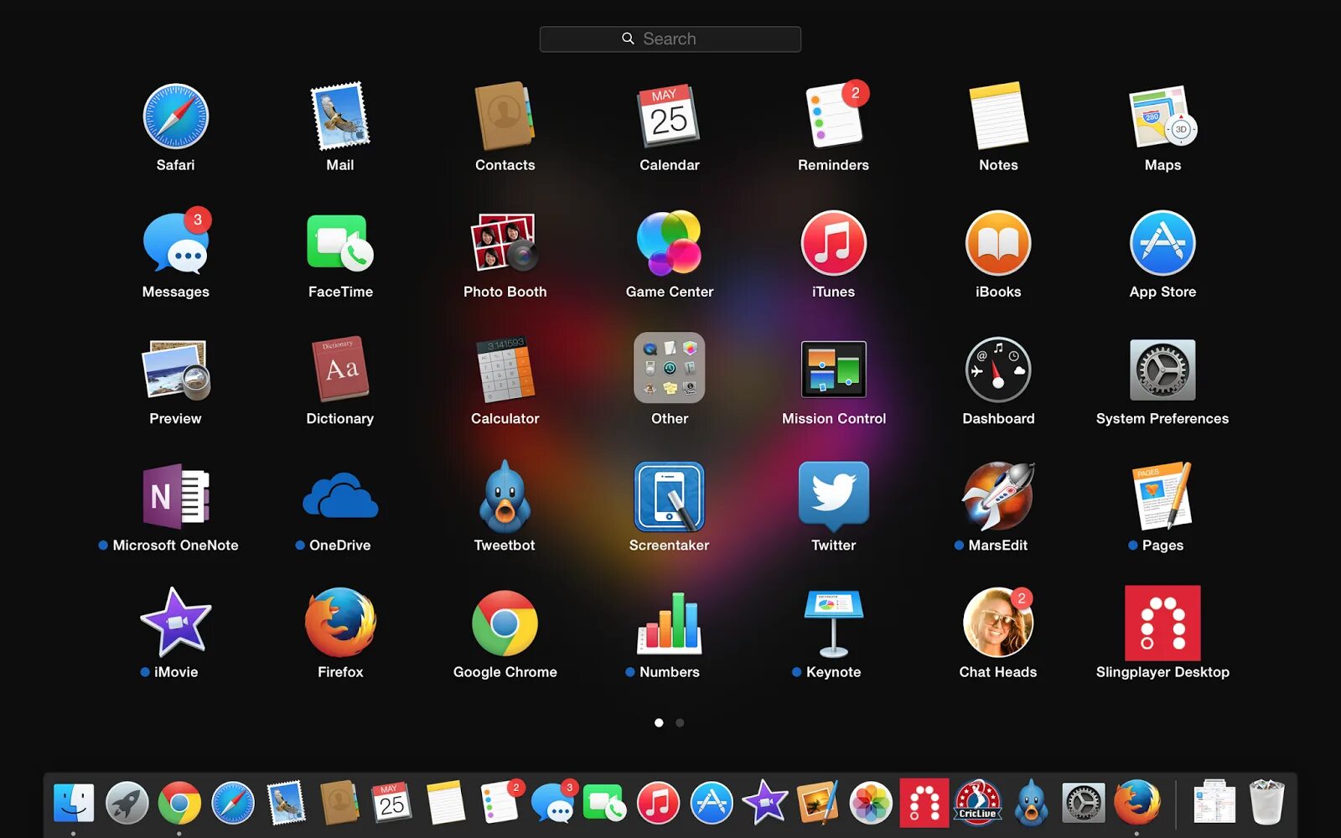The width and height of the screenshot is (1341, 838).
Task: Open System Preferences from the Dock
Action: tap(1084, 803)
